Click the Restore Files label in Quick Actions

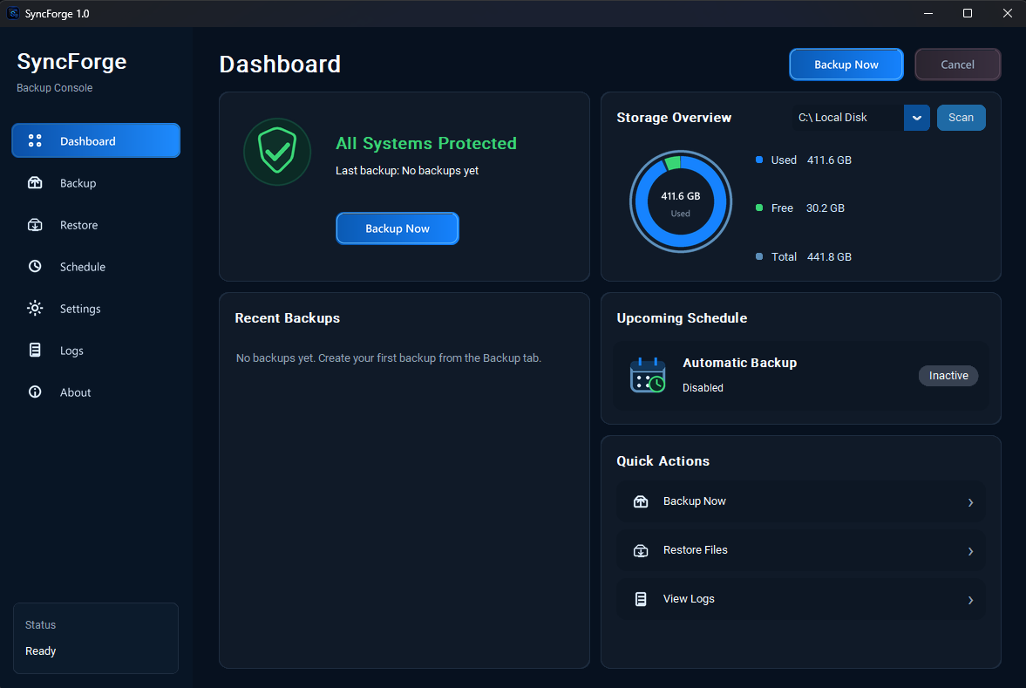(x=695, y=550)
